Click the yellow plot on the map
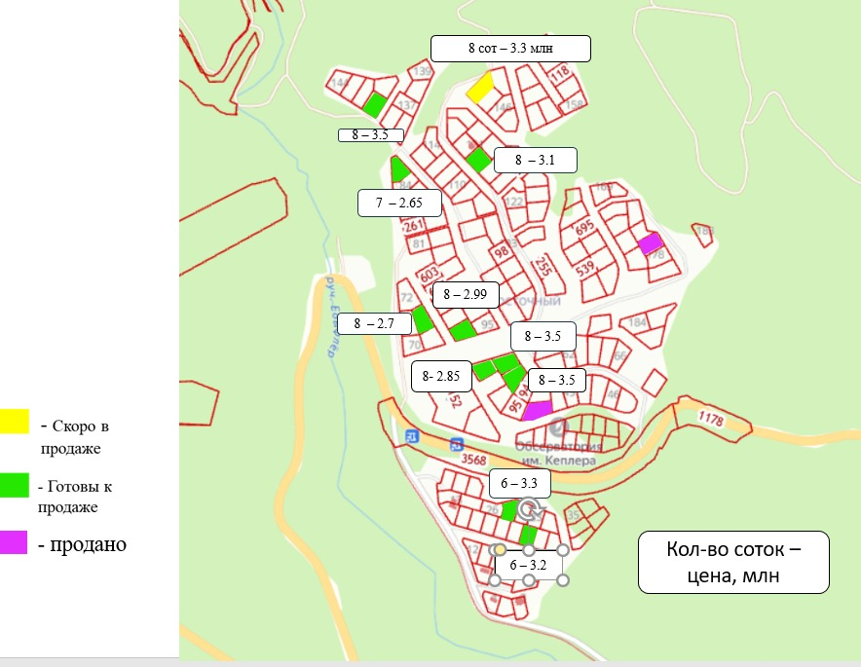Image resolution: width=861 pixels, height=667 pixels. pos(479,88)
